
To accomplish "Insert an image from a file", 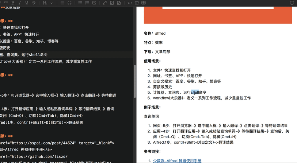I will 119,3.
